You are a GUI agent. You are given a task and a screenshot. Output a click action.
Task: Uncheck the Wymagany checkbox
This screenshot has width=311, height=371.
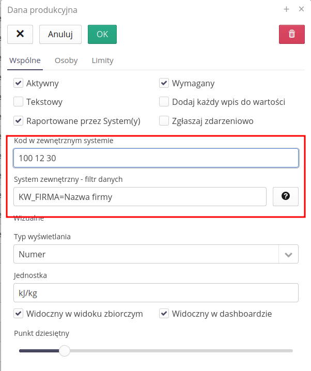[164, 83]
